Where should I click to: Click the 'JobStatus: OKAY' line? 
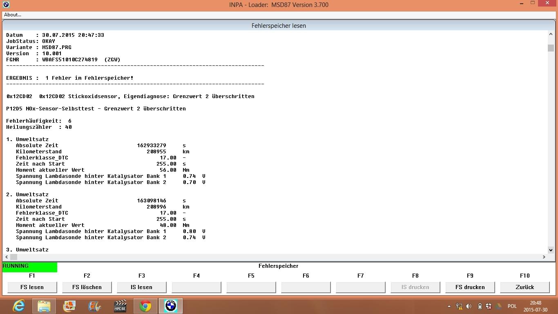(x=31, y=41)
